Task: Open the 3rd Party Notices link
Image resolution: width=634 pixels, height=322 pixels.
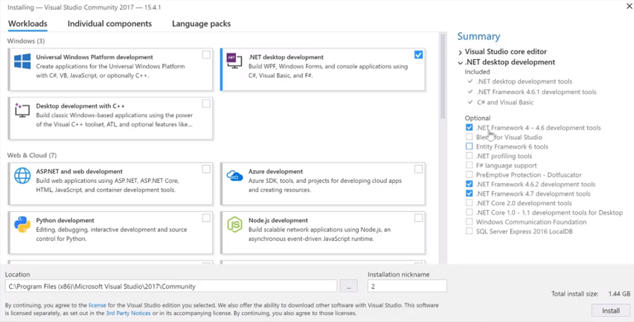Action: tap(128, 313)
